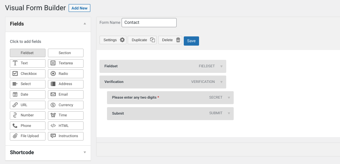Add a Phone field
This screenshot has height=164, width=340.
[28, 126]
